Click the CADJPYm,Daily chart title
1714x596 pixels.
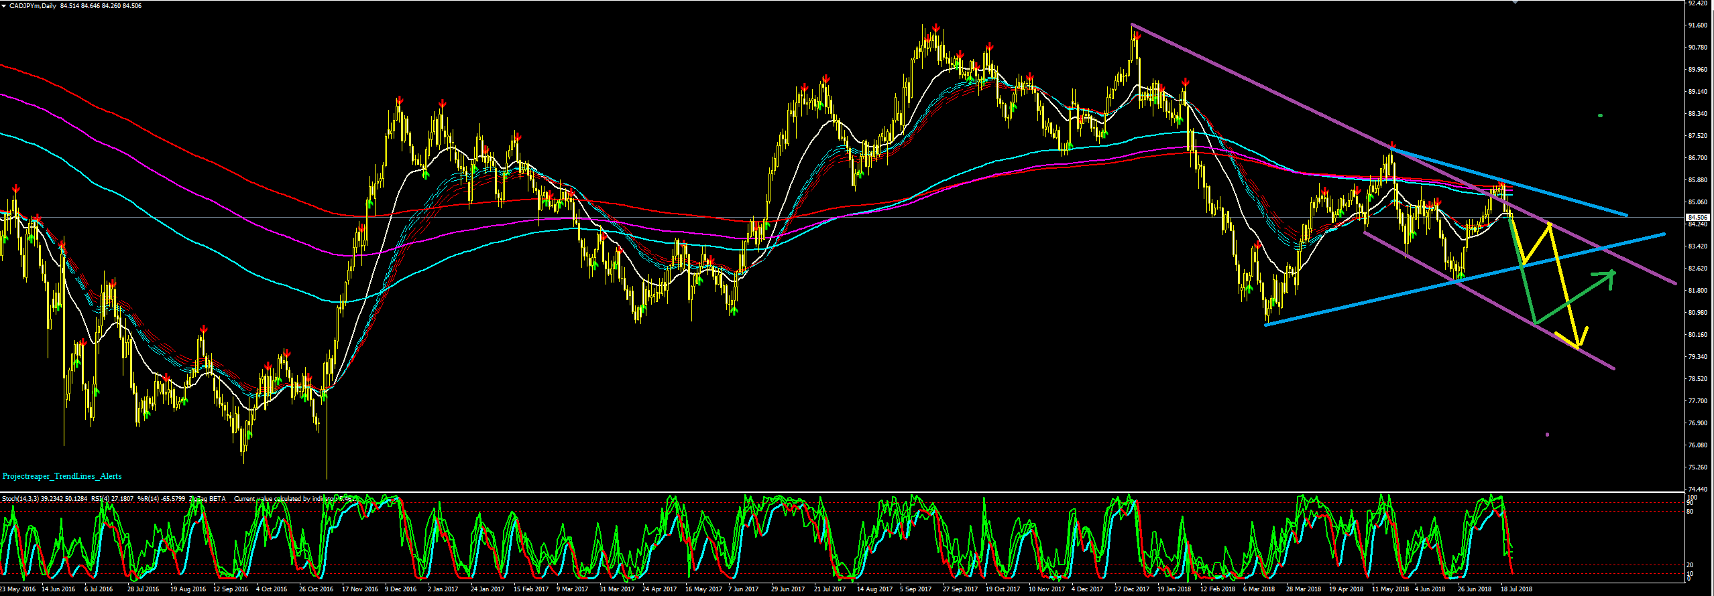coord(33,6)
